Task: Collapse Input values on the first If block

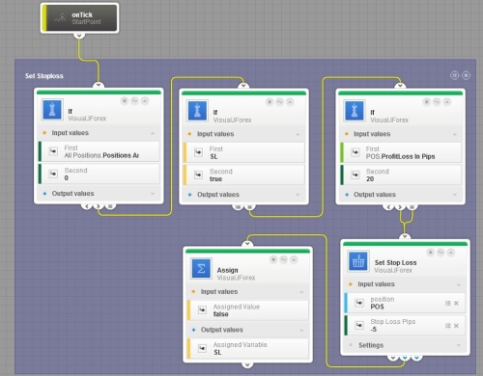Action: [153, 133]
